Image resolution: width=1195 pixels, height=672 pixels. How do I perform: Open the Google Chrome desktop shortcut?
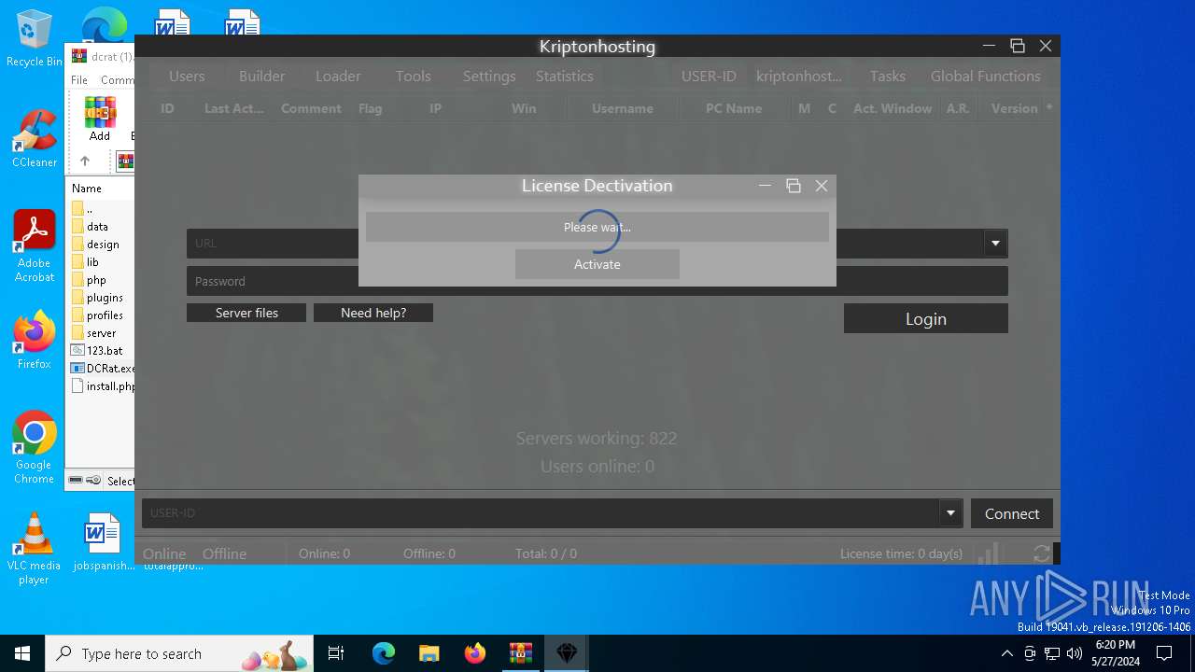coord(35,448)
